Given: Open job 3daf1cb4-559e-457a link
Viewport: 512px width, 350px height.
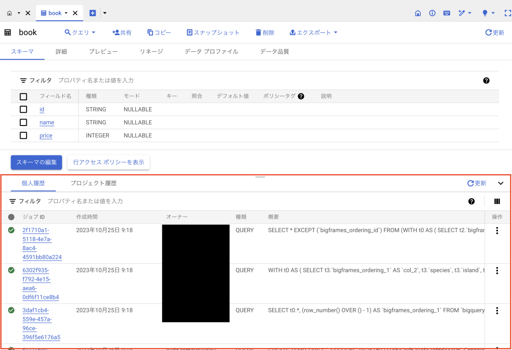Looking at the screenshot, I should pos(41,324).
